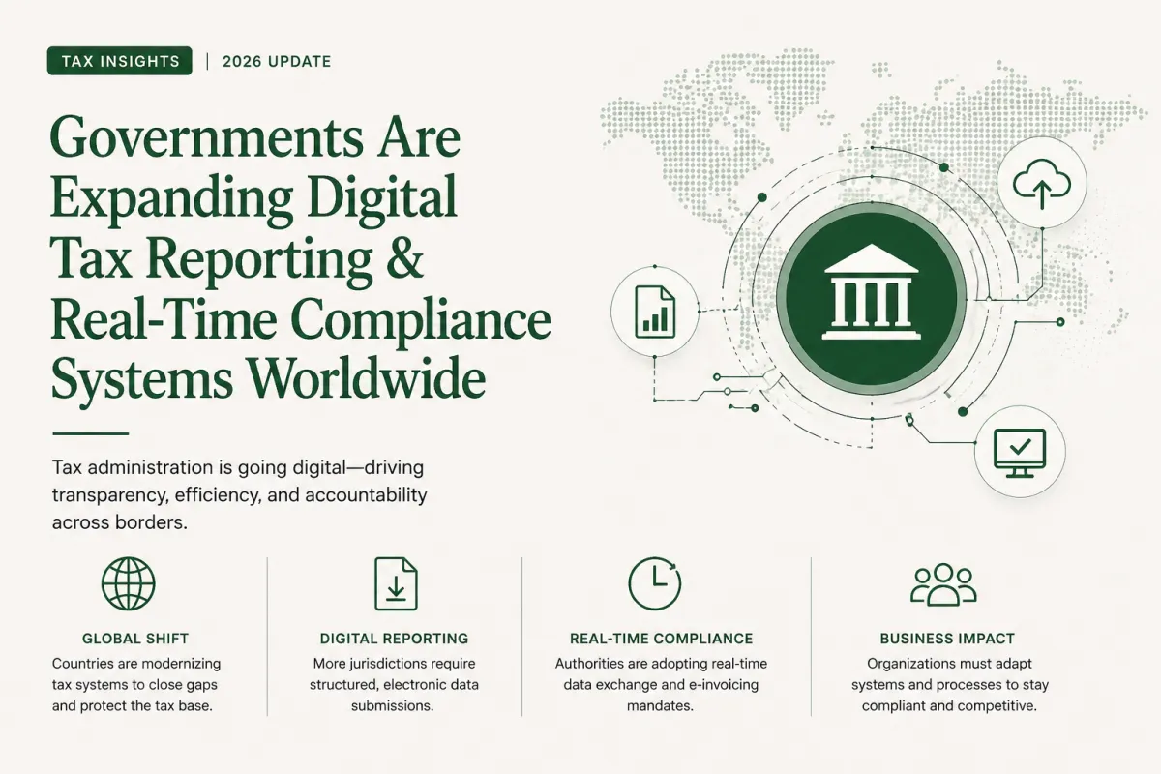Screen dimensions: 1161x774
Task: Click the globe icon above Global Shift
Action: [129, 583]
